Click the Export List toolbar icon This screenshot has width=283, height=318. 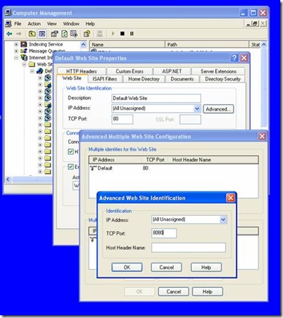coord(74,34)
